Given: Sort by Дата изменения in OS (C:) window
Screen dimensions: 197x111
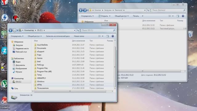Looking at the screenshot, I should point(78,41).
